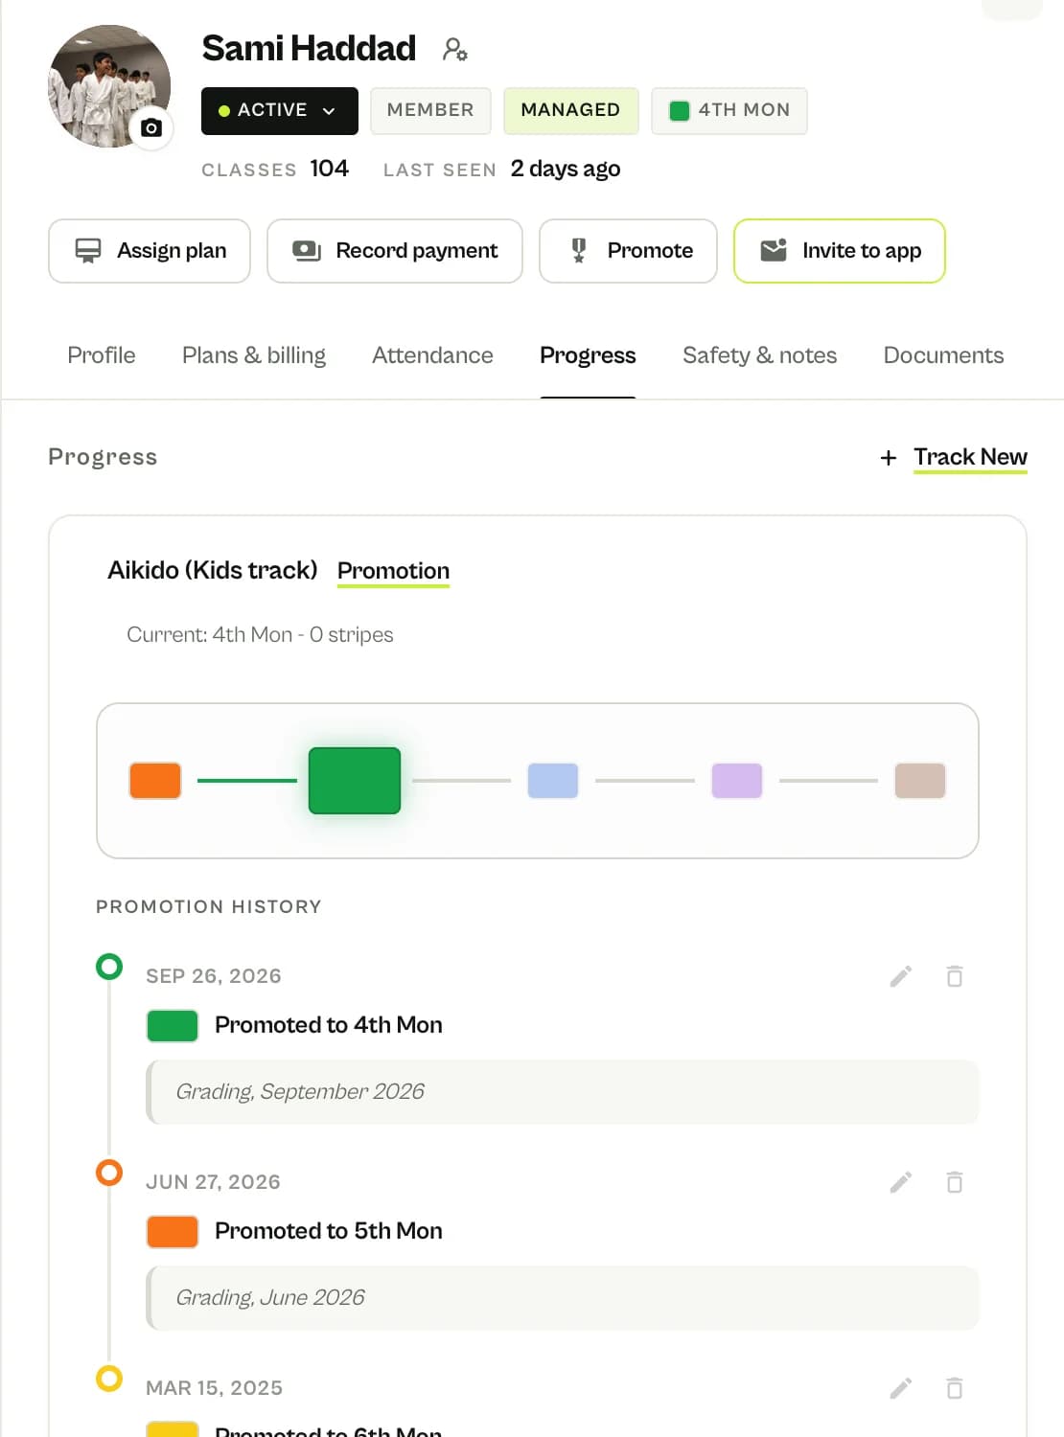Click the Assign plan button
Screen dimensions: 1064x1437
pyautogui.click(x=150, y=251)
